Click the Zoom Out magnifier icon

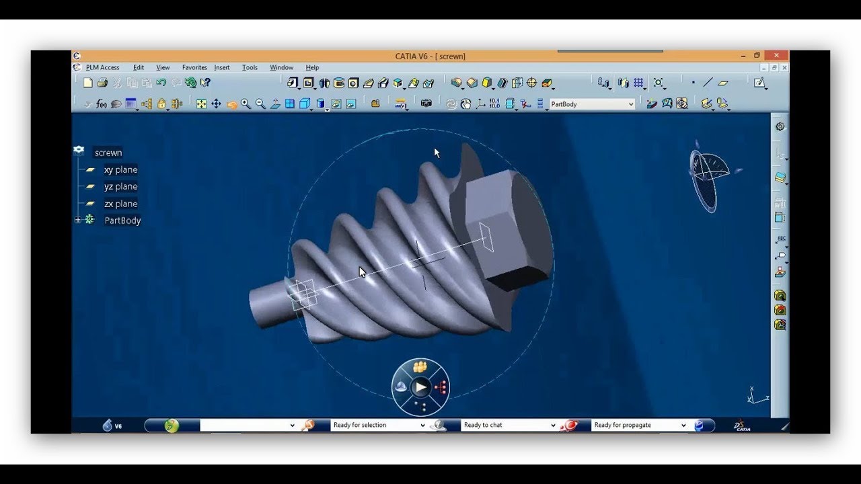(x=260, y=104)
